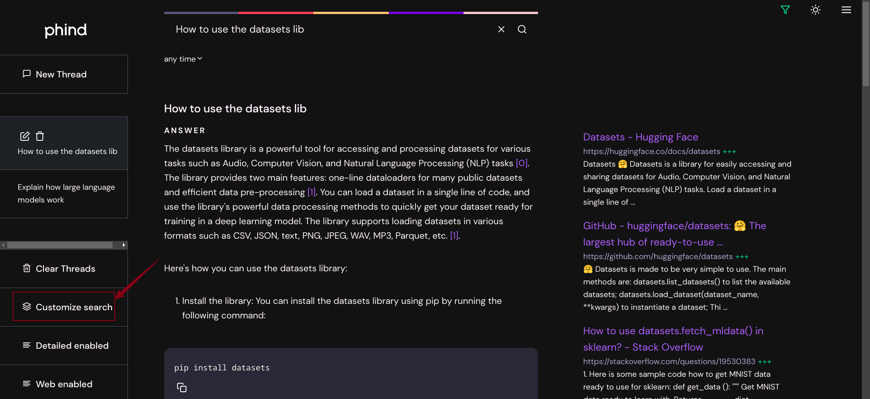Click the sidebar horizontal scrollbar left arrow

[3, 245]
